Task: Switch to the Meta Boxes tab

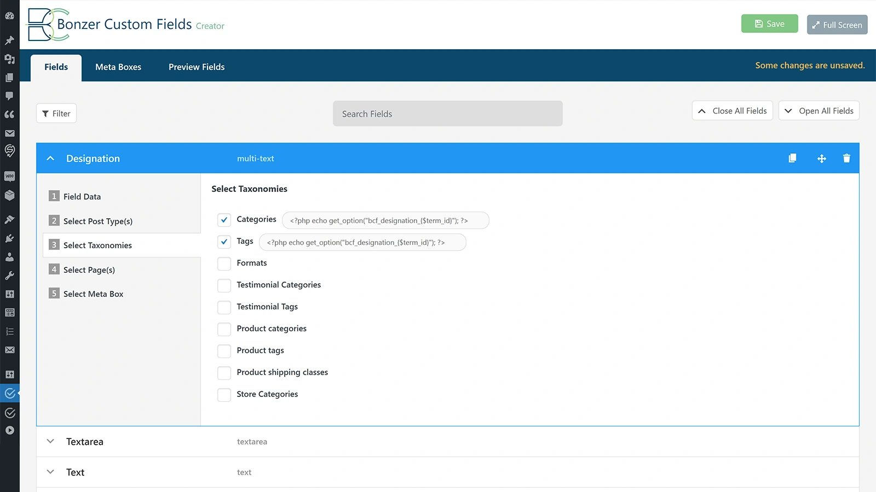Action: pos(118,67)
